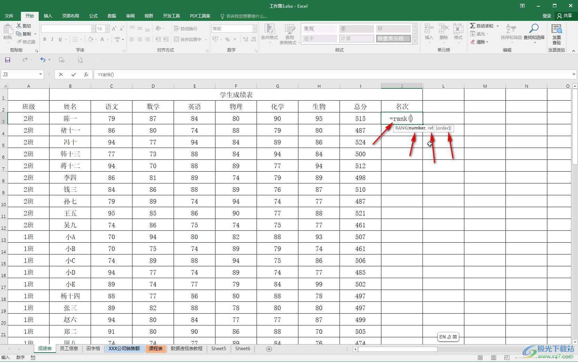Click the Copy icon
This screenshot has width=578, height=362.
tap(19, 34)
